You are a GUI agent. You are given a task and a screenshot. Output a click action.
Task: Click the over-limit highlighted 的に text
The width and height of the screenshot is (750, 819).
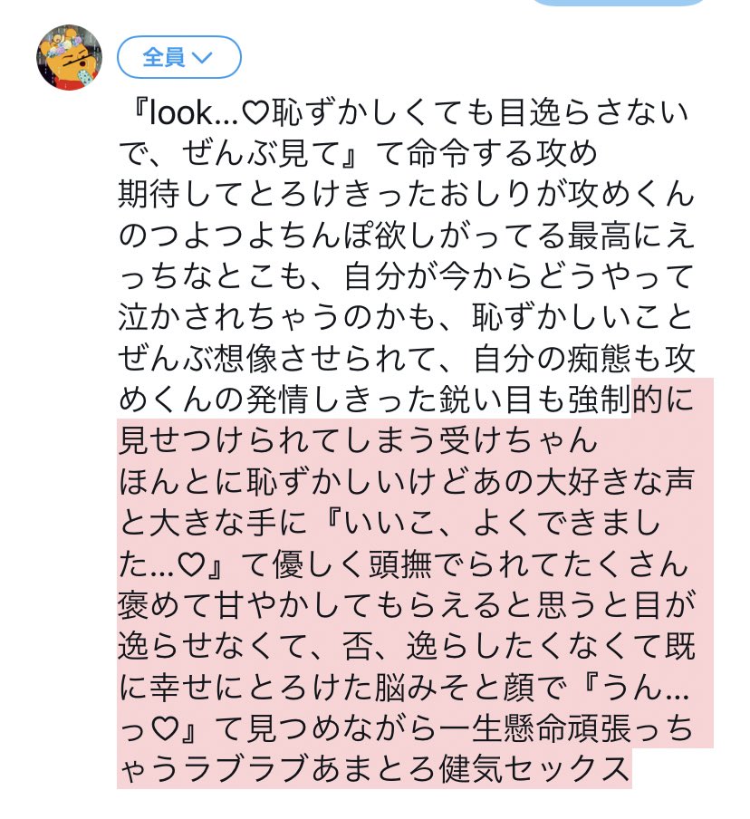pos(663,400)
